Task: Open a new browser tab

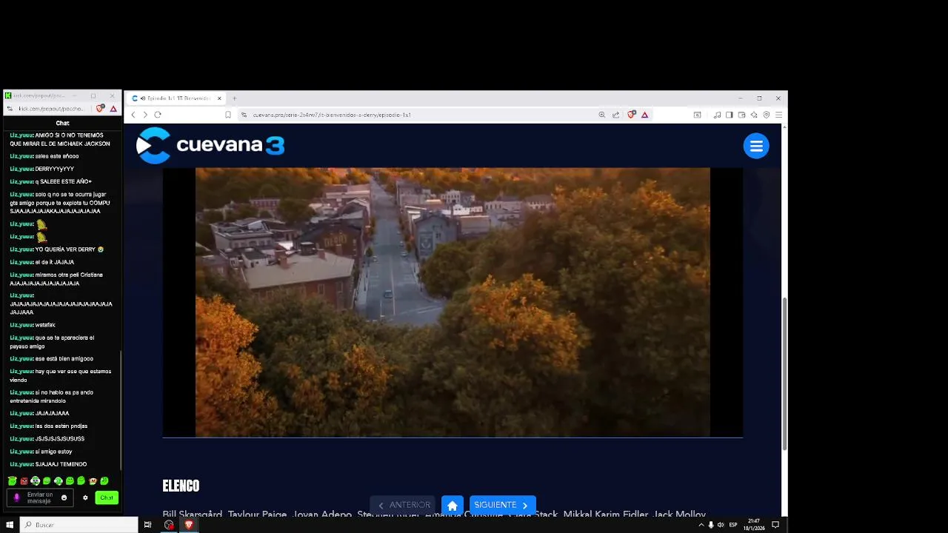Action: tap(235, 98)
